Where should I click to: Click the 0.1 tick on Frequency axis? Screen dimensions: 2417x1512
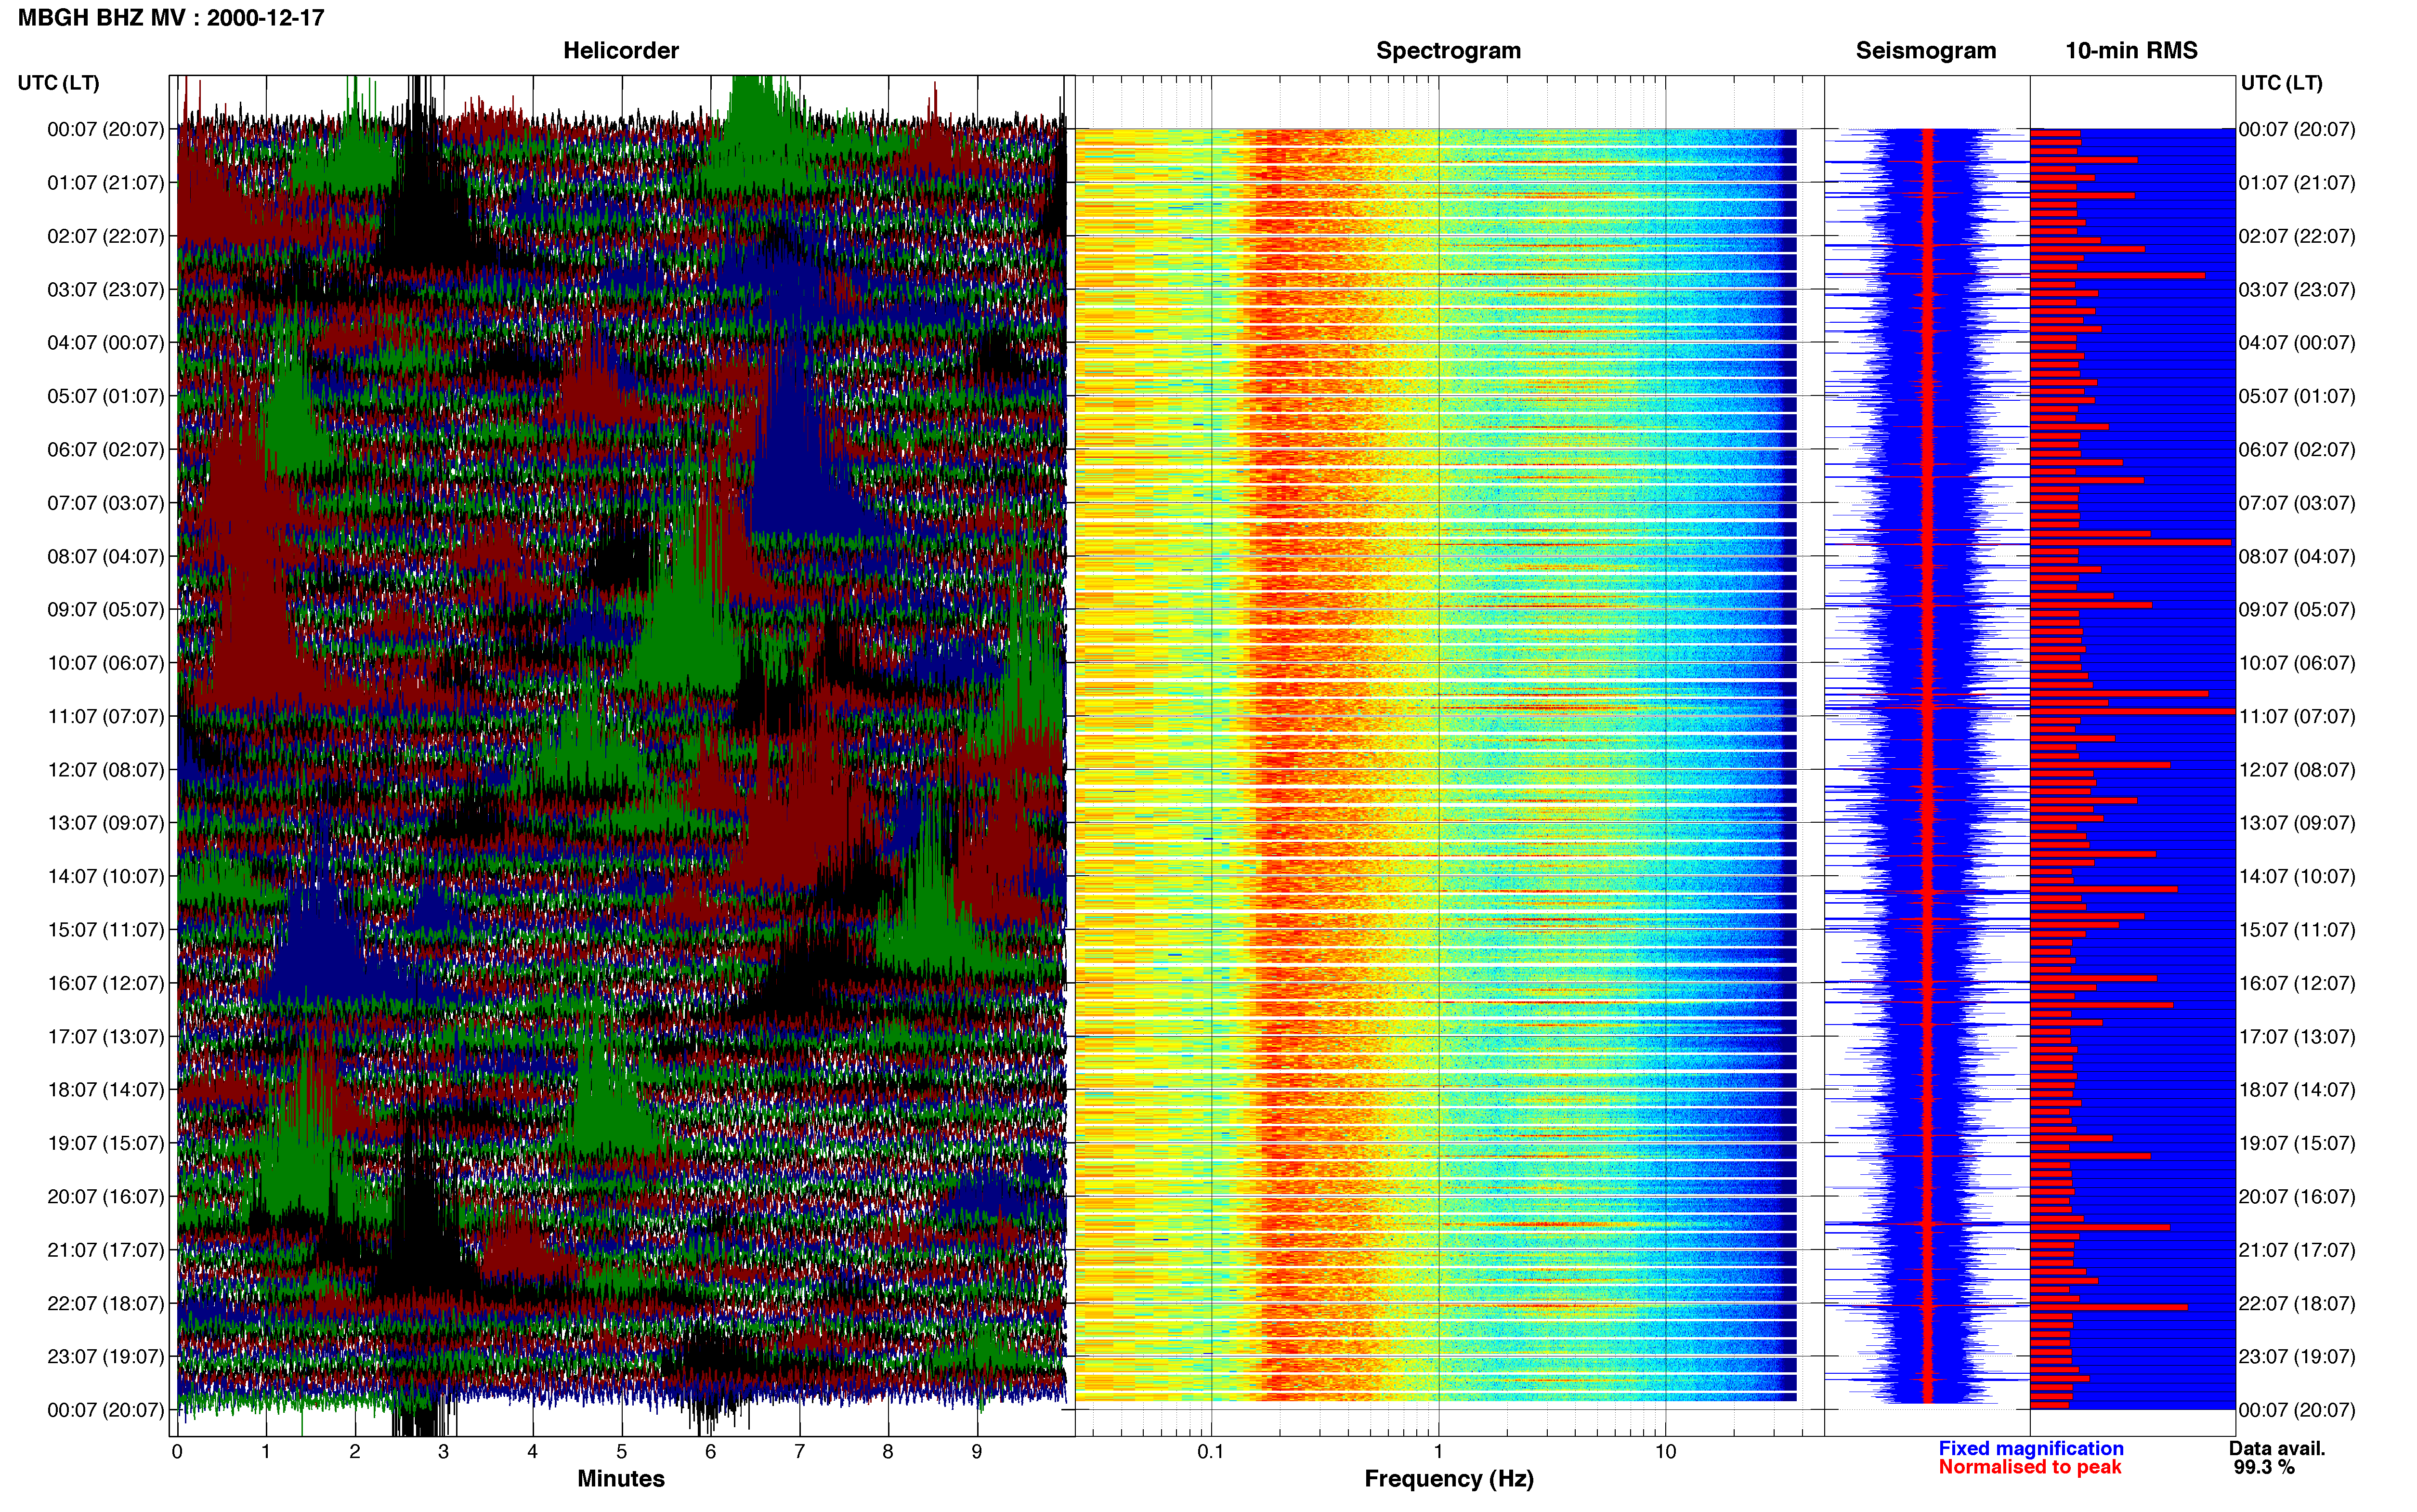click(1211, 1452)
